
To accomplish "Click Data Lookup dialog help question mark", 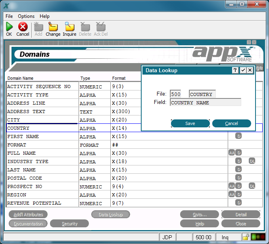I will pyautogui.click(x=235, y=70).
